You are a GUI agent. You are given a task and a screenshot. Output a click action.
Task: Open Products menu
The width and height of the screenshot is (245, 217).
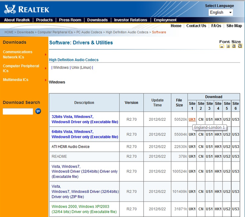coord(45,20)
